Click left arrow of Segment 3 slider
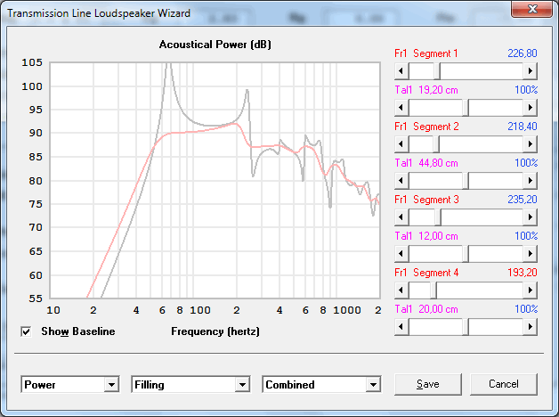Screen dimensions: 559x417 pos(401,217)
